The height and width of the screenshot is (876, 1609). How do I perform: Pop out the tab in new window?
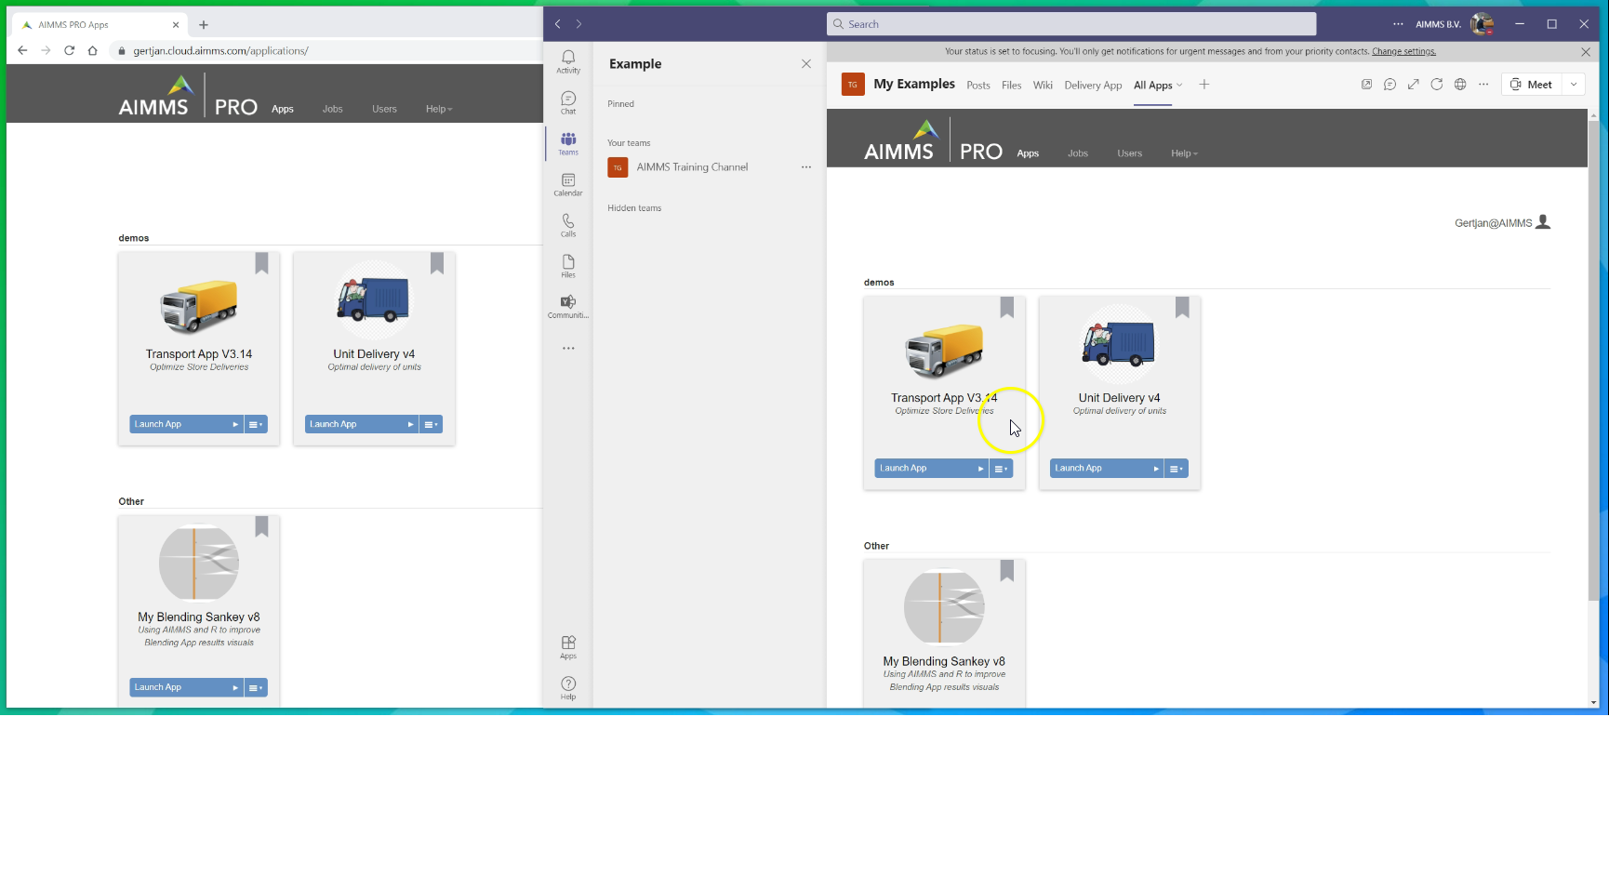pos(1366,85)
